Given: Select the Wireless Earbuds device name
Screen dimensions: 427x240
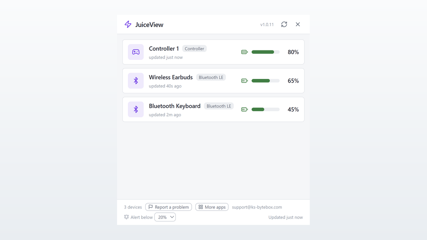Looking at the screenshot, I should click(x=171, y=77).
